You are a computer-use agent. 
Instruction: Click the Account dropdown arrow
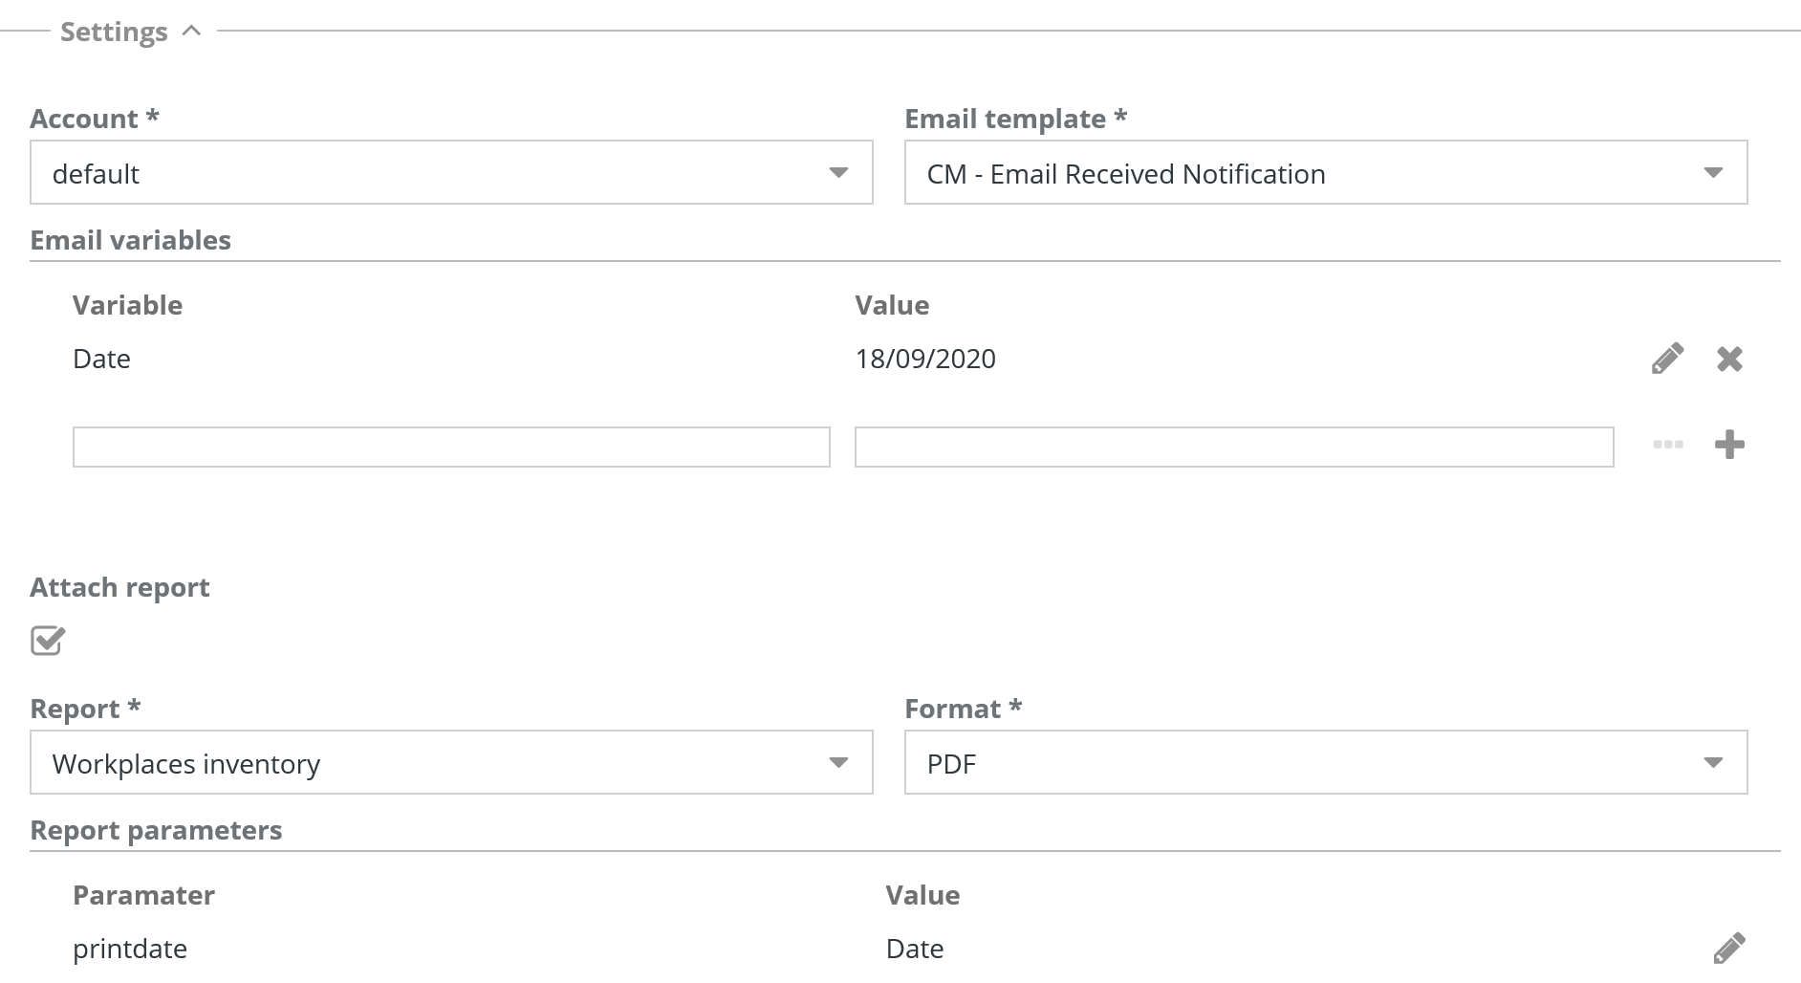[838, 173]
